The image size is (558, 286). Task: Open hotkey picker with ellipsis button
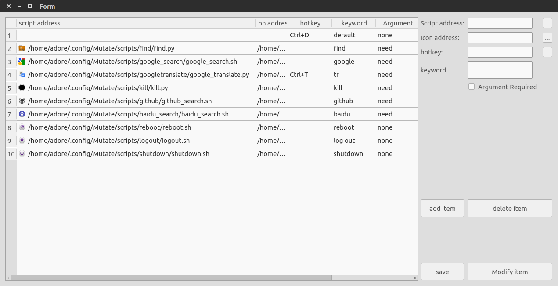point(547,52)
